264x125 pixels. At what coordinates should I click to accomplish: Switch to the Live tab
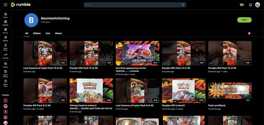click(48, 33)
